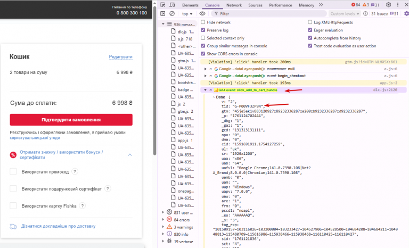Click the 31 issues badge in tab bar
Image resolution: width=409 pixels, height=248 pixels.
pyautogui.click(x=375, y=5)
